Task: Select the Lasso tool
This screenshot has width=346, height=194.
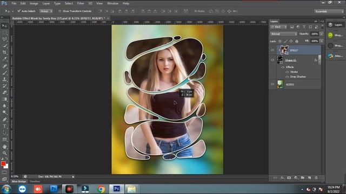Action: click(x=4, y=39)
